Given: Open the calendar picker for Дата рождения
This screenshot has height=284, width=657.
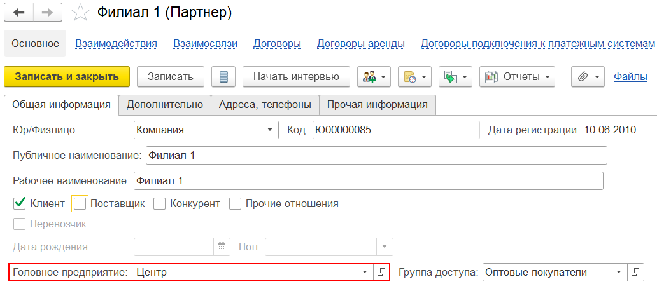Looking at the screenshot, I should [x=222, y=247].
